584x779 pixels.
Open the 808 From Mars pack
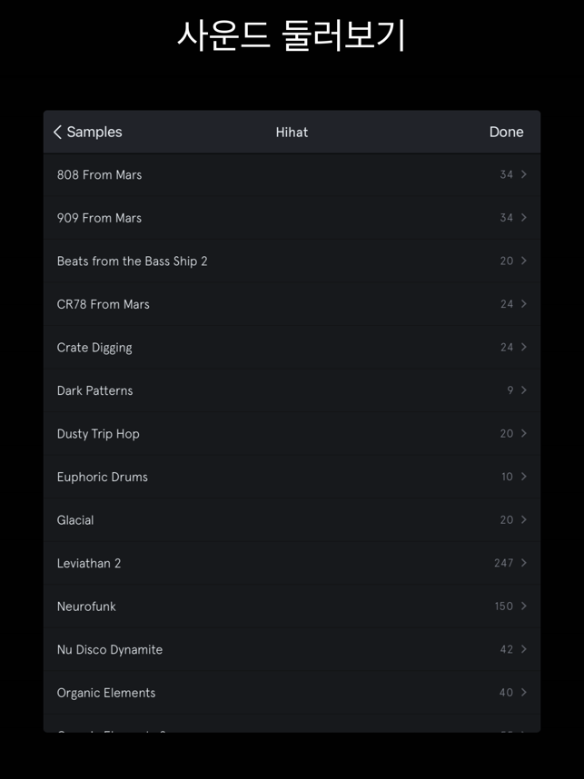292,174
